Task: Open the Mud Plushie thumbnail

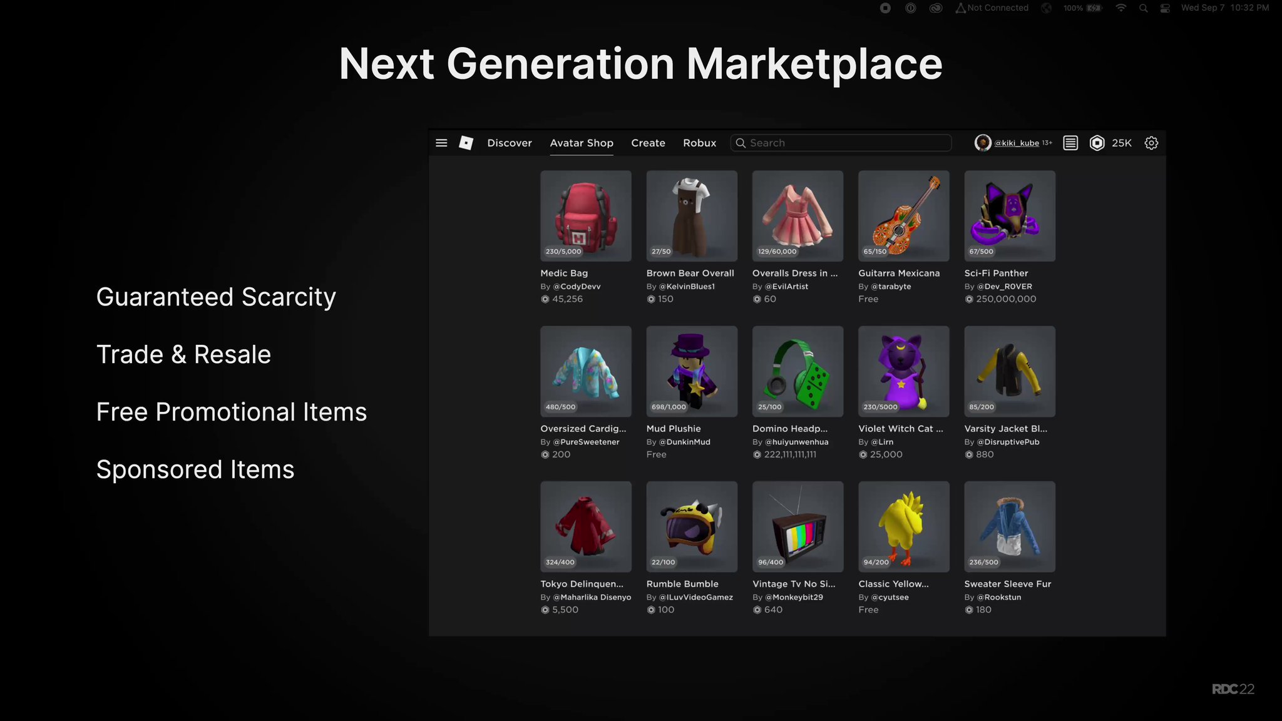Action: coord(692,371)
